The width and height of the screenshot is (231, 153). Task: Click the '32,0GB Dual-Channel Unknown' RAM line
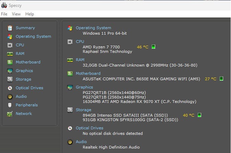tap(140, 65)
